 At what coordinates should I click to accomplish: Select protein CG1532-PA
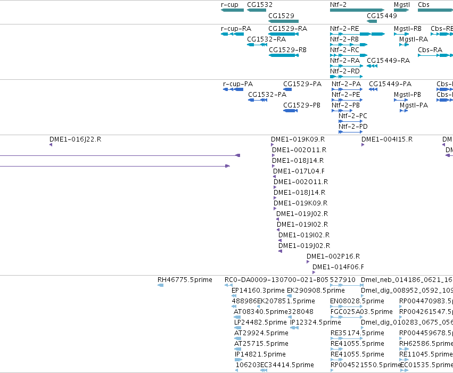click(x=267, y=95)
